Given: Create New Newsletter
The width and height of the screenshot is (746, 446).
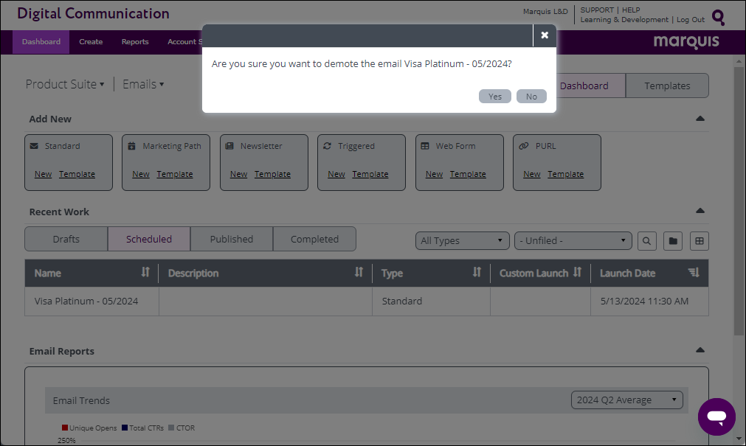Looking at the screenshot, I should [238, 174].
